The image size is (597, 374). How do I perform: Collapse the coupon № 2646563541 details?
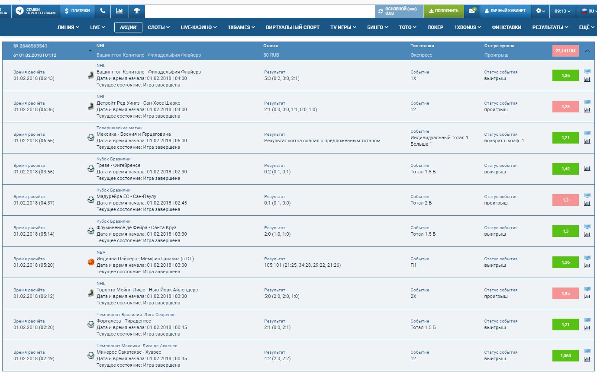point(587,51)
